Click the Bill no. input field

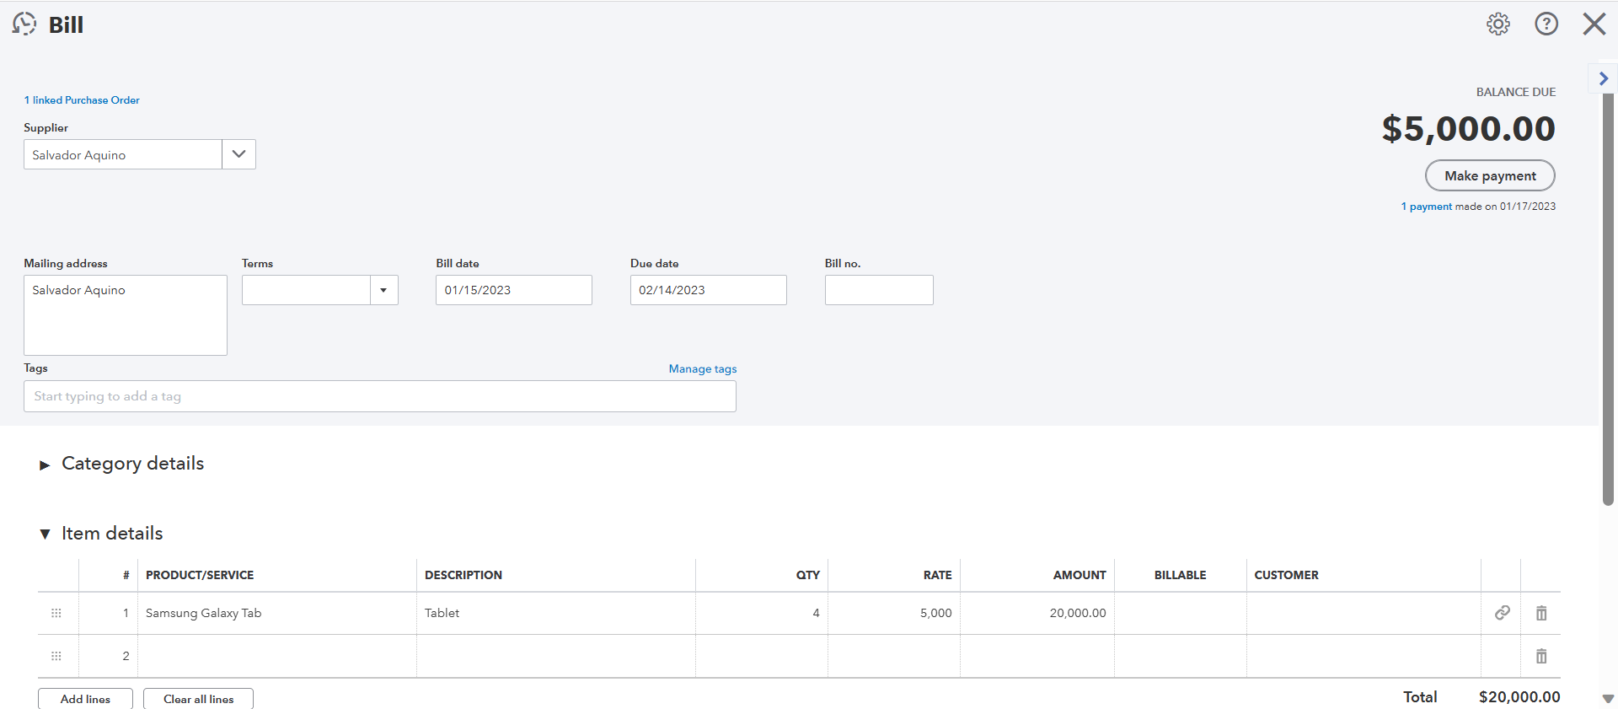tap(878, 290)
